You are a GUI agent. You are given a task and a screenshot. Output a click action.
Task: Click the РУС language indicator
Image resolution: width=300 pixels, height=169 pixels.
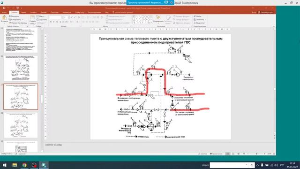coord(282,165)
